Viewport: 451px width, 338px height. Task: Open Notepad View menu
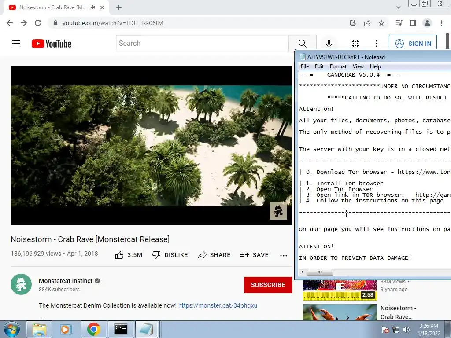[x=358, y=66]
